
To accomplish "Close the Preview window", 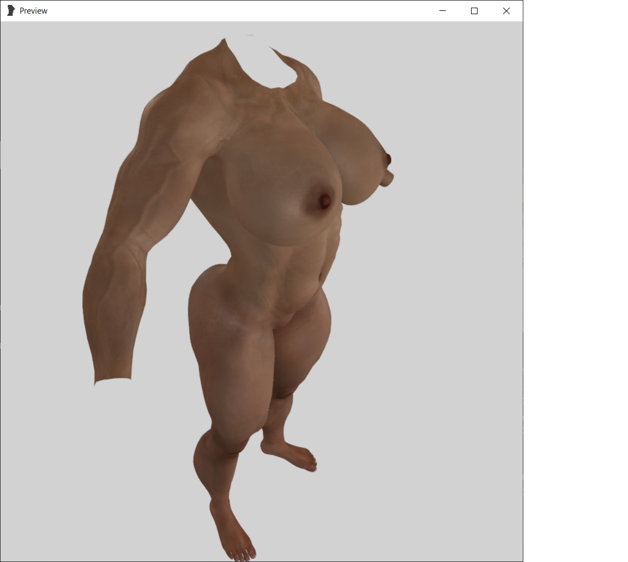I will pyautogui.click(x=506, y=11).
